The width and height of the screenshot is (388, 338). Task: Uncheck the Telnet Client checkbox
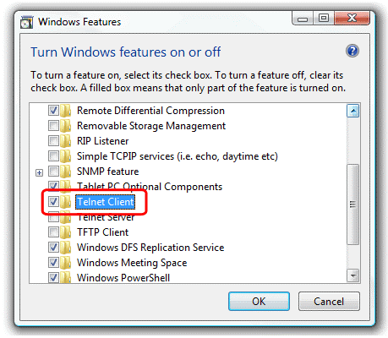coord(53,202)
